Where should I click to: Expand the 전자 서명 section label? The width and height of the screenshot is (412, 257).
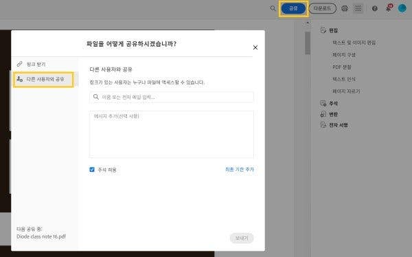tap(339, 125)
